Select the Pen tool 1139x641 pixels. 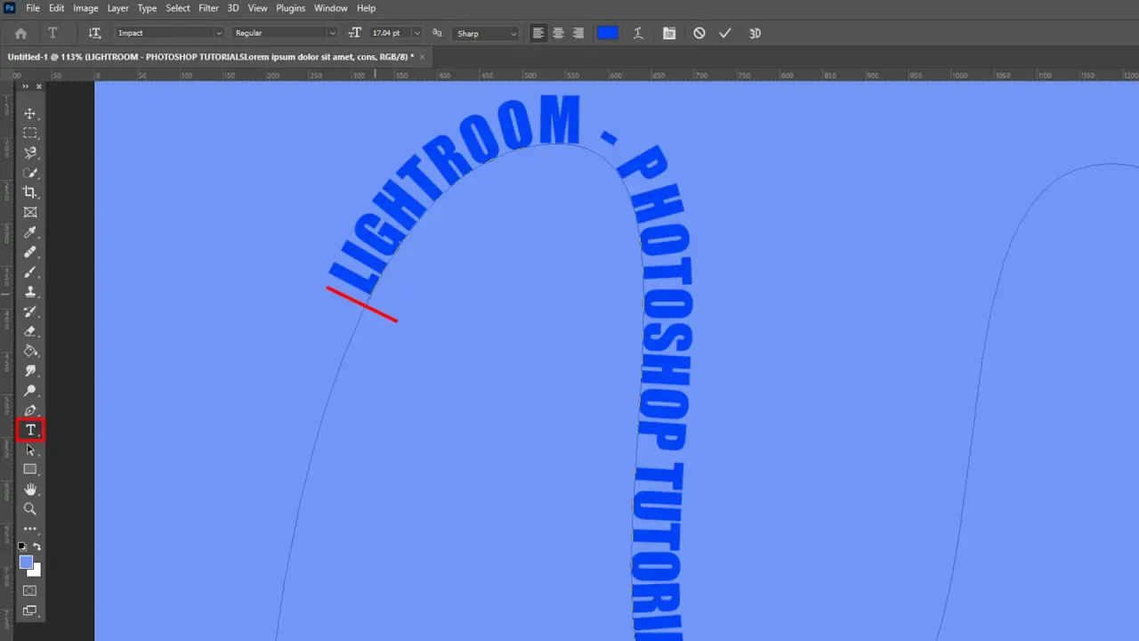30,410
